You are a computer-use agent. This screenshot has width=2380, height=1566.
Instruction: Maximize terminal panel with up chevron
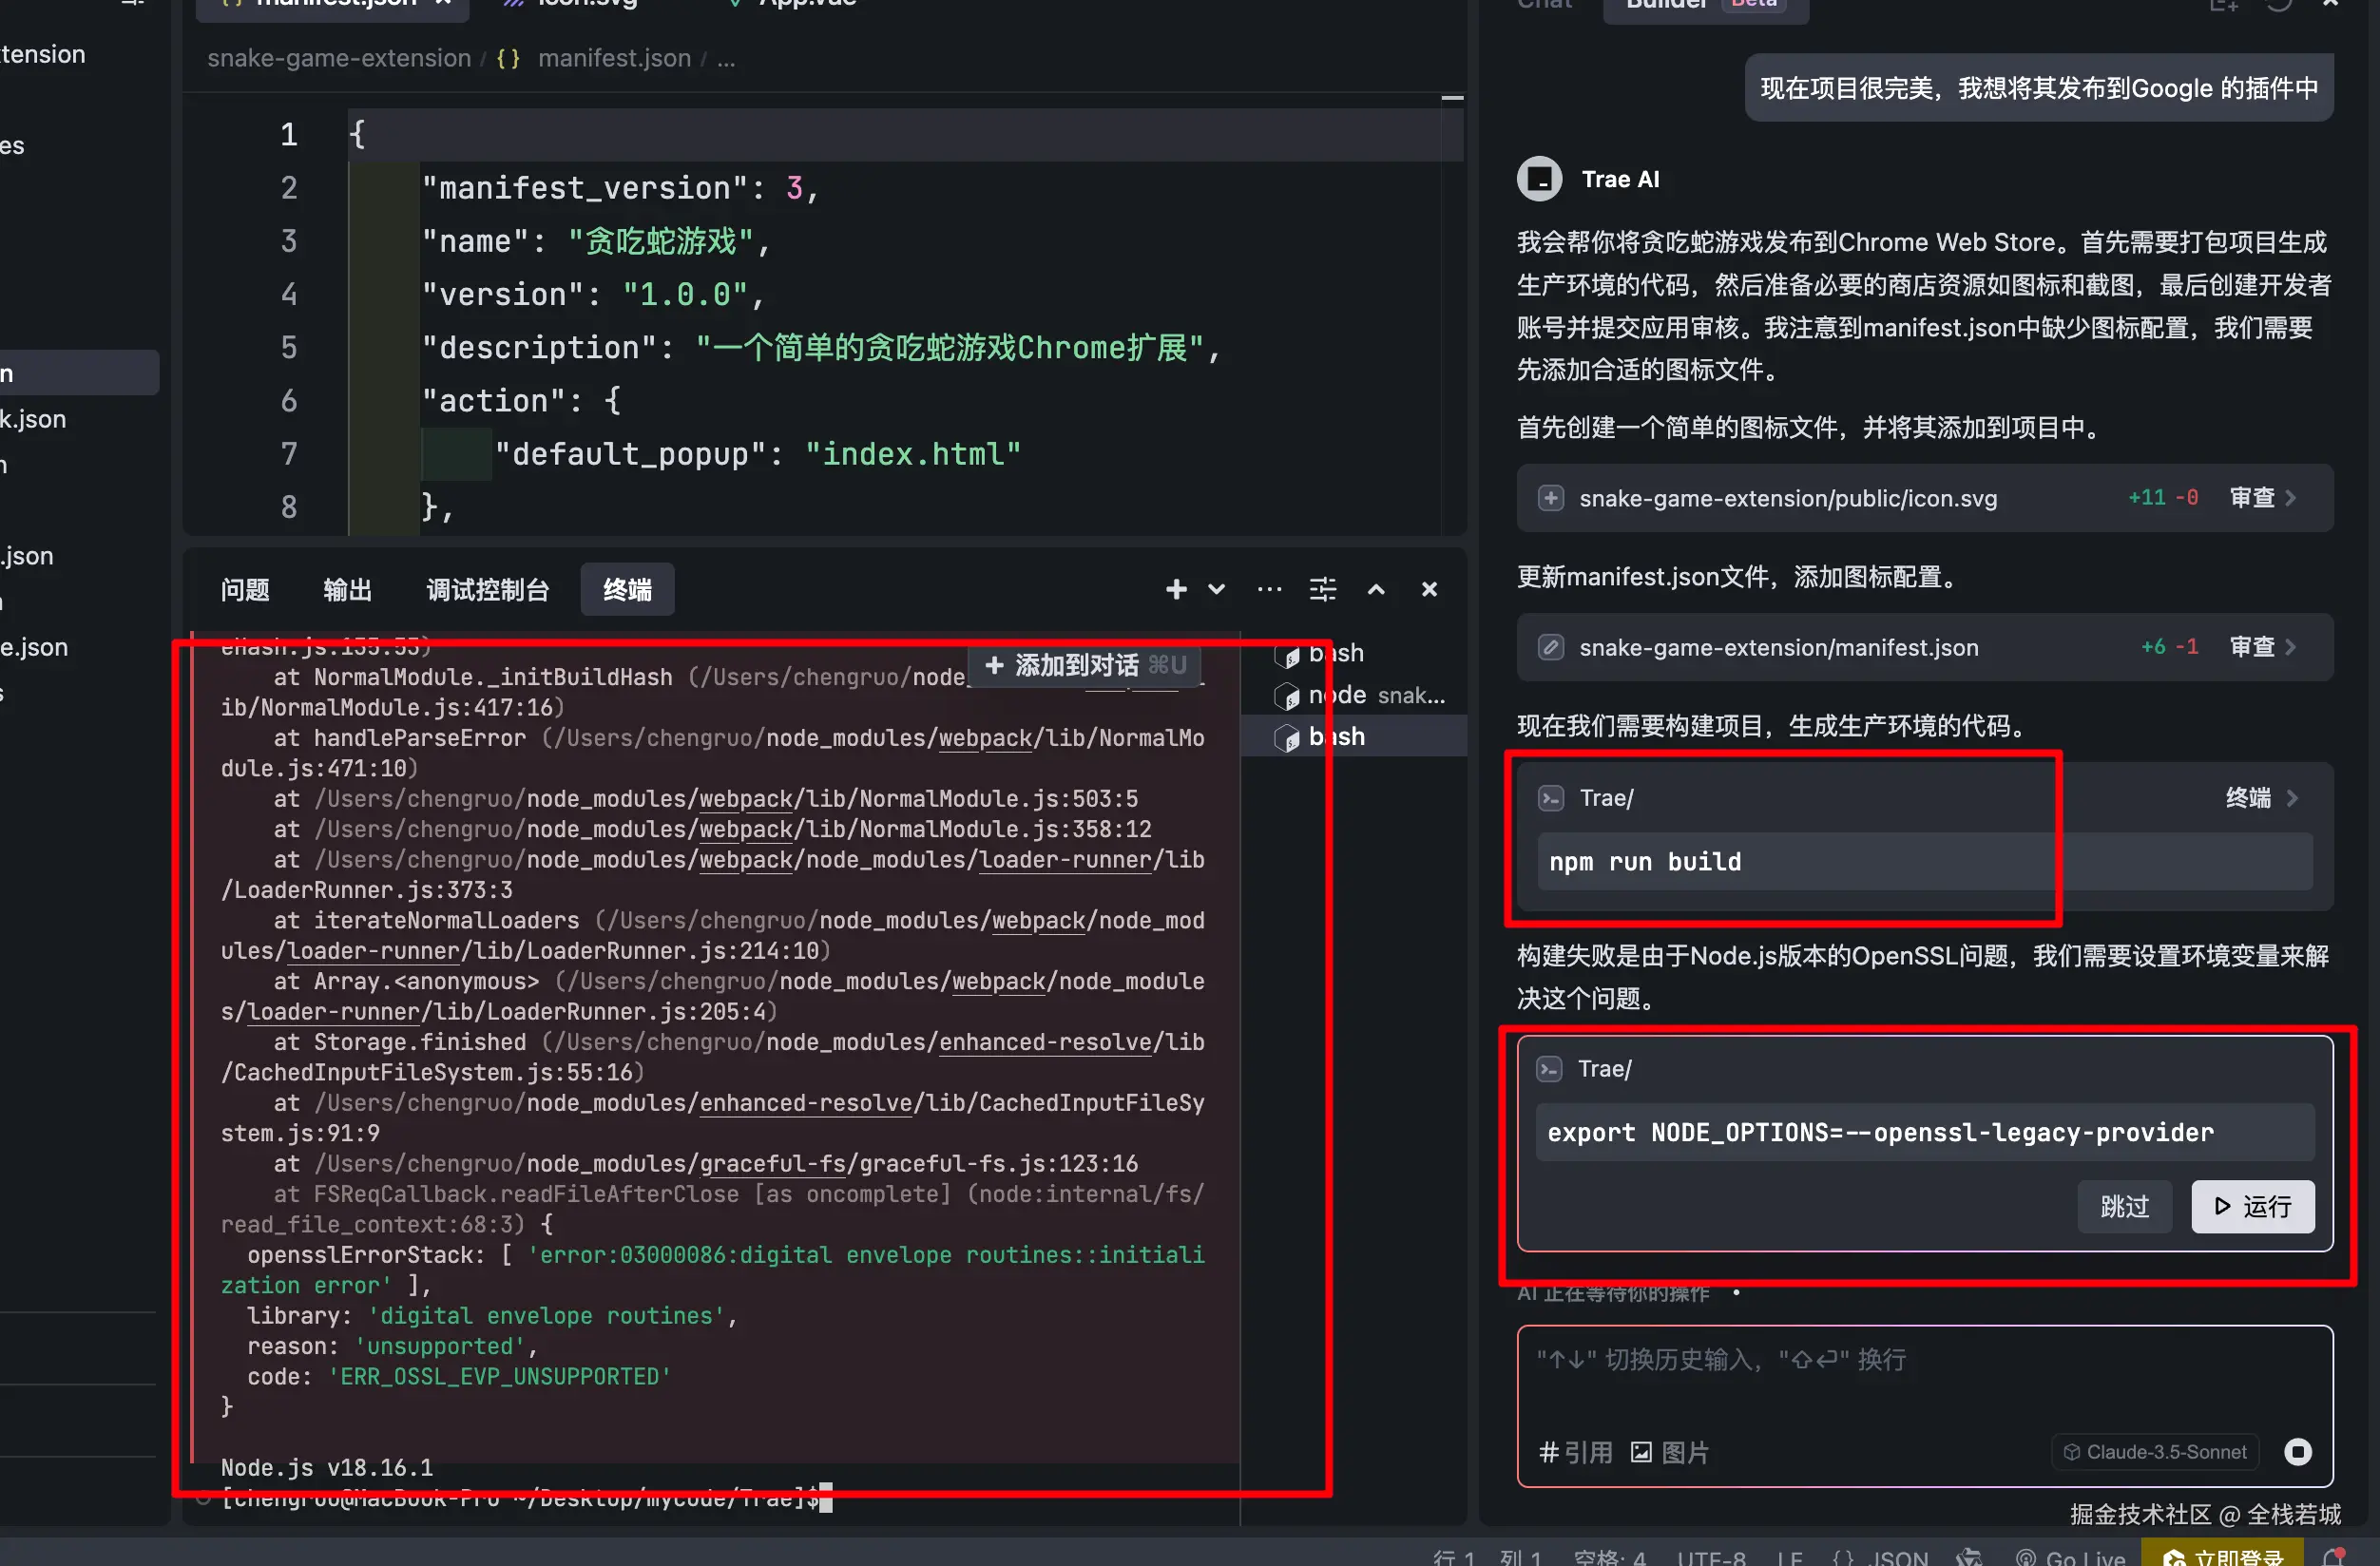tap(1376, 589)
